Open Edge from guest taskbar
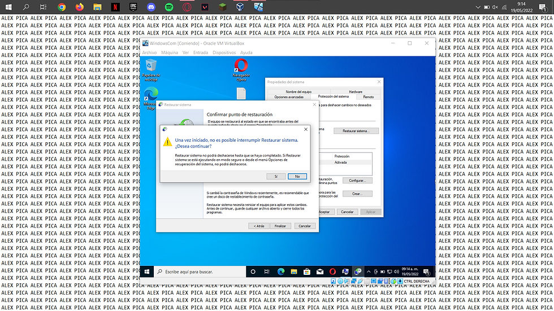Screen dimensions: 554x311 pyautogui.click(x=281, y=271)
